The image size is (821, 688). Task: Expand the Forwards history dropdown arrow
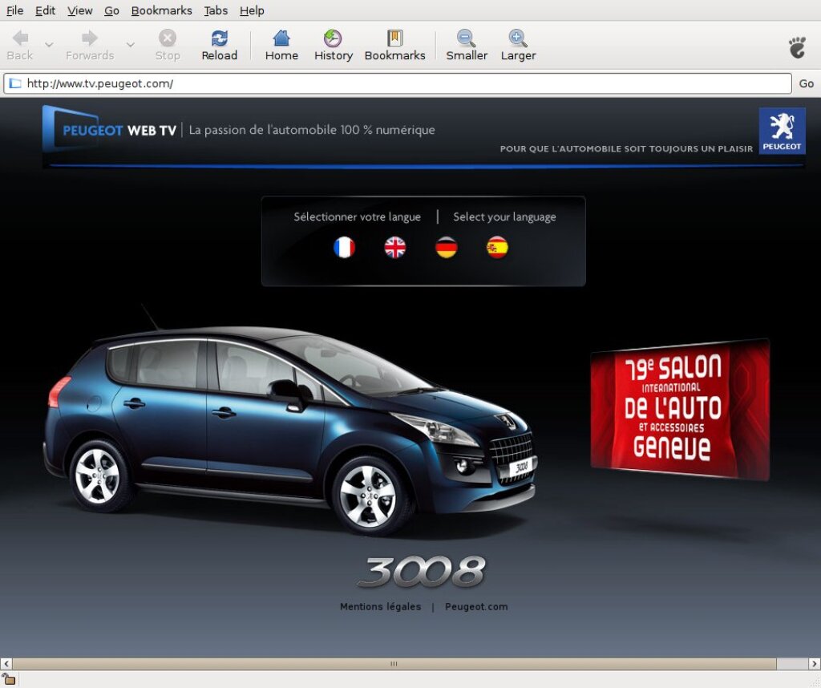[x=131, y=45]
